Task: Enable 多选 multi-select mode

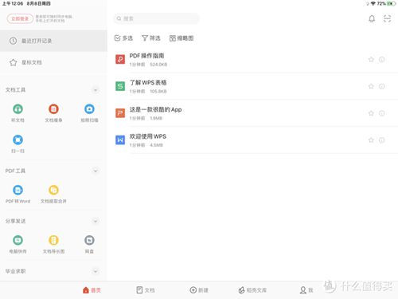Action: [x=123, y=38]
